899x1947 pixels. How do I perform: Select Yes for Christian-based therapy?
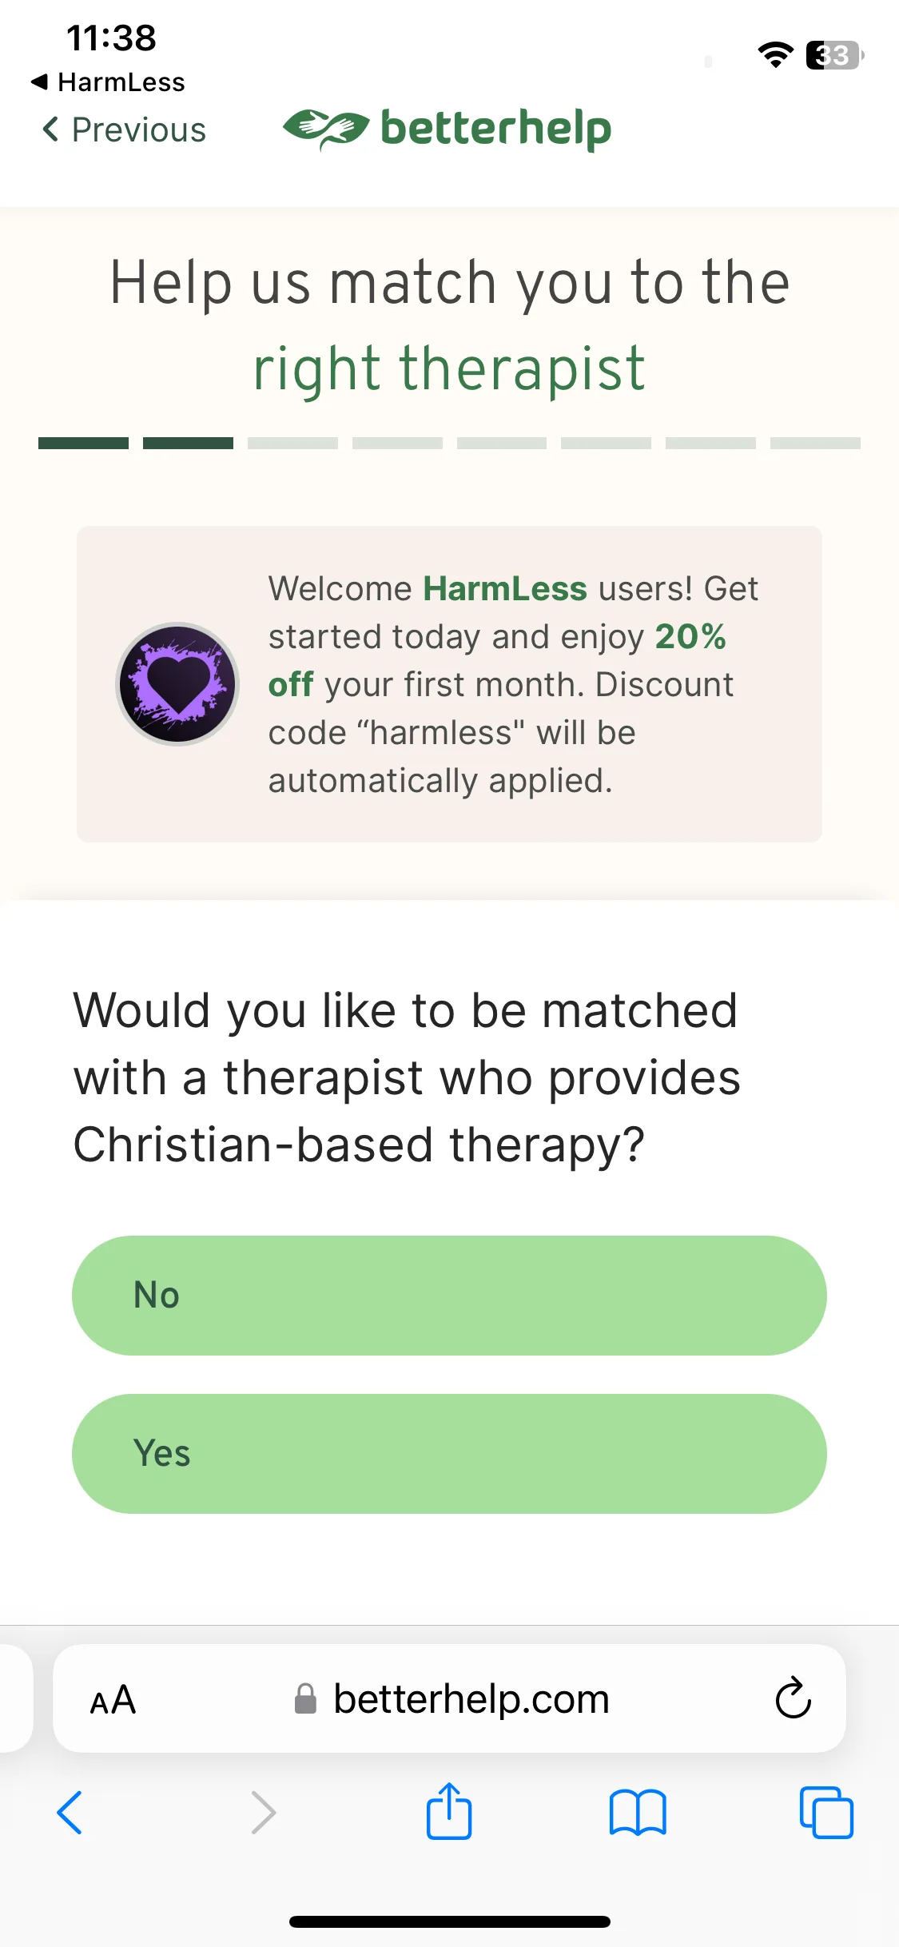(449, 1453)
